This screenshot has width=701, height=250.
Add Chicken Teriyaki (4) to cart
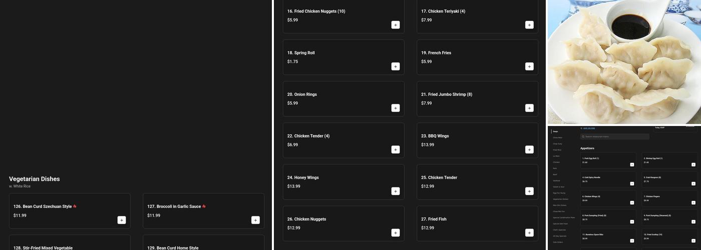(529, 25)
